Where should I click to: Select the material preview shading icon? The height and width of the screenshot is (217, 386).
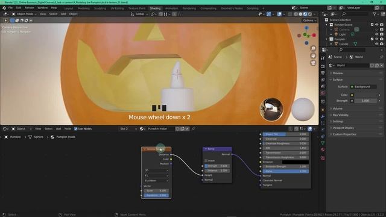click(x=305, y=14)
